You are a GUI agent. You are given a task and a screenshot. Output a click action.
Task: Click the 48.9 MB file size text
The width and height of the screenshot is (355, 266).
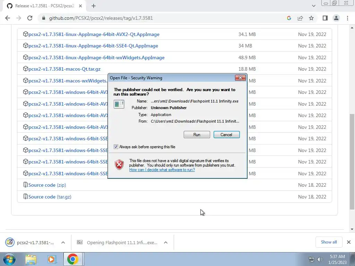(247, 58)
